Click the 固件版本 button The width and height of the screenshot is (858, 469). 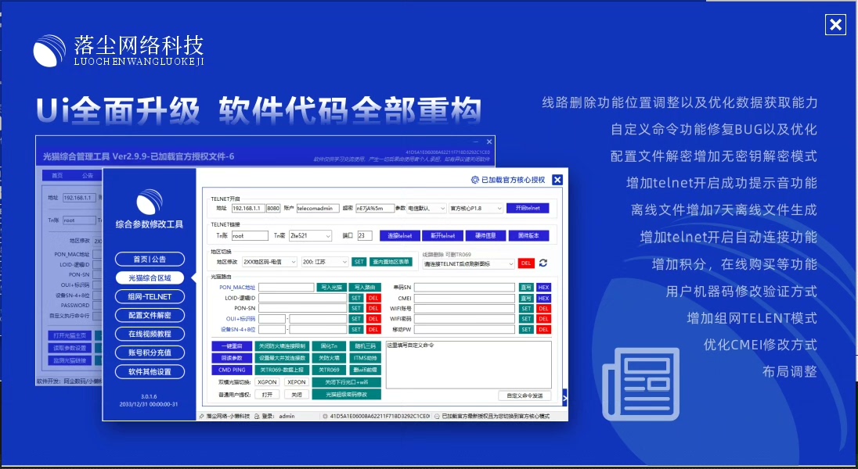click(x=528, y=235)
